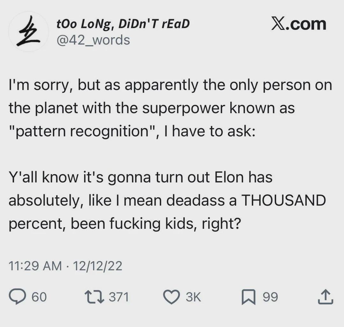The width and height of the screenshot is (344, 327).
Task: Click the 99 bookmarks count
Action: [x=270, y=297]
